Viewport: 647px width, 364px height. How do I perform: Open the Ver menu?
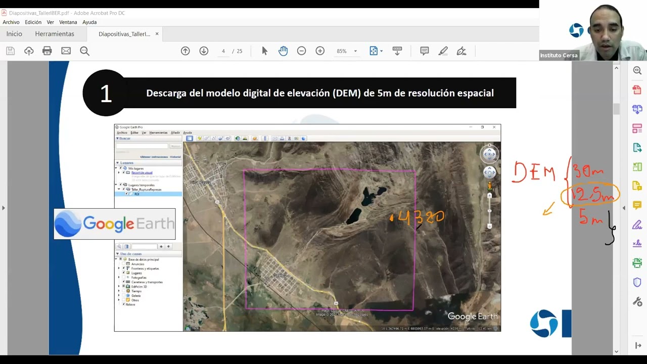pyautogui.click(x=51, y=22)
